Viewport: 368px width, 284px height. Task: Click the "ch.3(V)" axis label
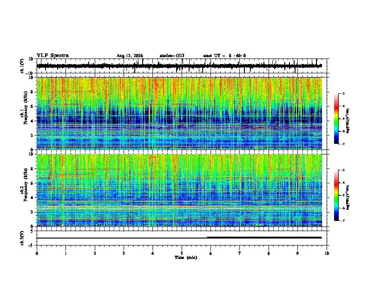[22, 239]
